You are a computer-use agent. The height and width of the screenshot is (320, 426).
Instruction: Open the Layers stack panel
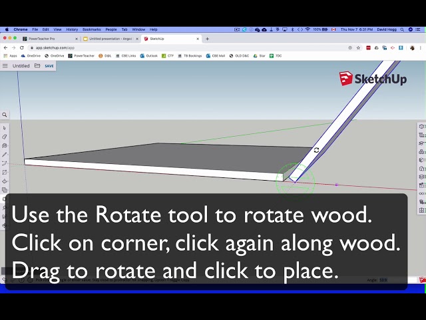point(421,177)
